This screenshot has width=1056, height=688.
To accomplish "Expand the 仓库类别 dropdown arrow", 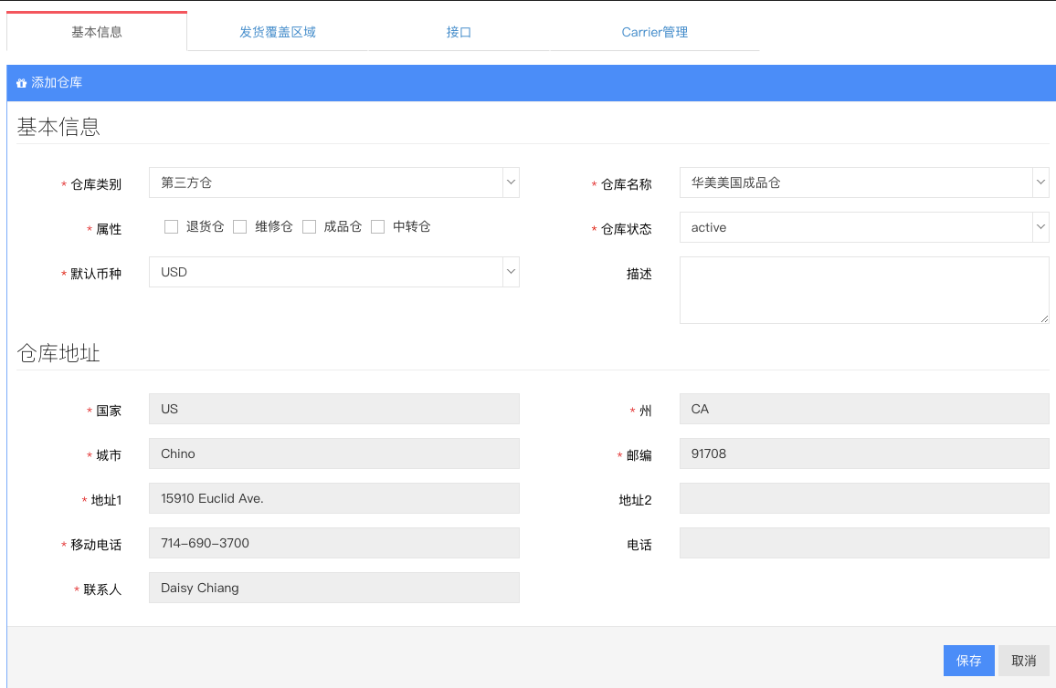I will [512, 182].
